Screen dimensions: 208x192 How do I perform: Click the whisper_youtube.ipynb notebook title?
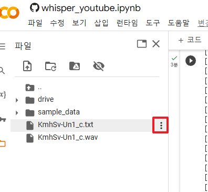(91, 8)
